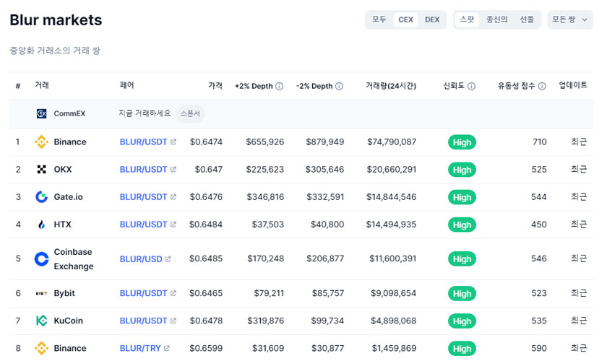Select the CEX filter tab
The width and height of the screenshot is (607, 361).
405,19
